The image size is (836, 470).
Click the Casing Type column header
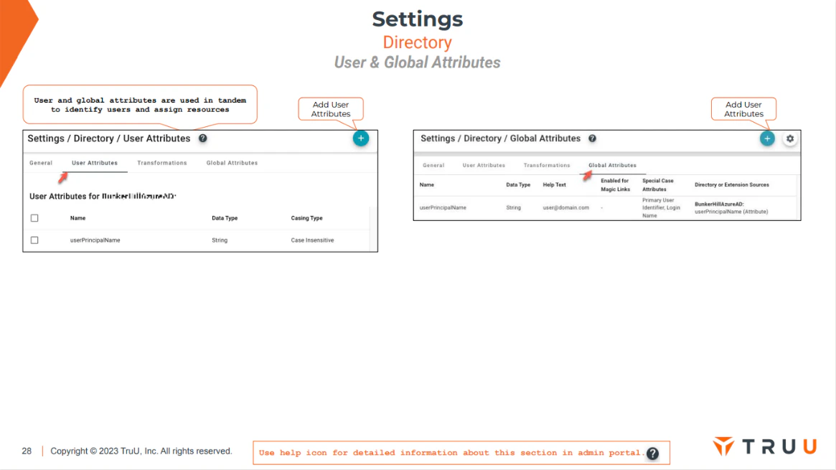point(306,218)
